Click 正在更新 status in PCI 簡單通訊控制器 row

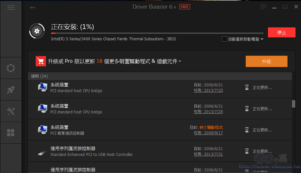pyautogui.click(x=262, y=130)
